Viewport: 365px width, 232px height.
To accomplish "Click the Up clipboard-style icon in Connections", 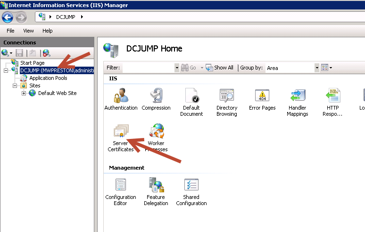I will pyautogui.click(x=33, y=53).
